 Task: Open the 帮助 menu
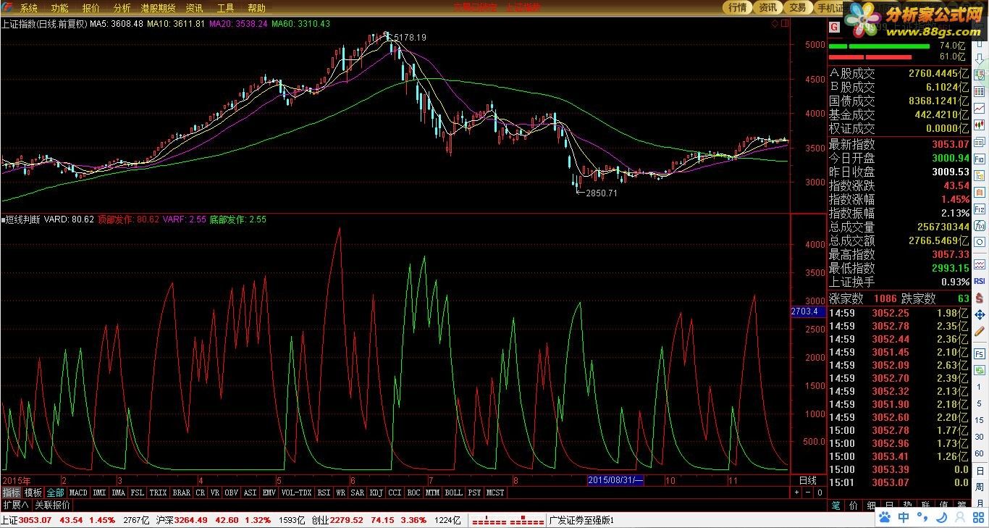(256, 8)
